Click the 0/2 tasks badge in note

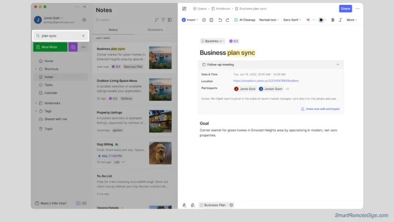233,41
